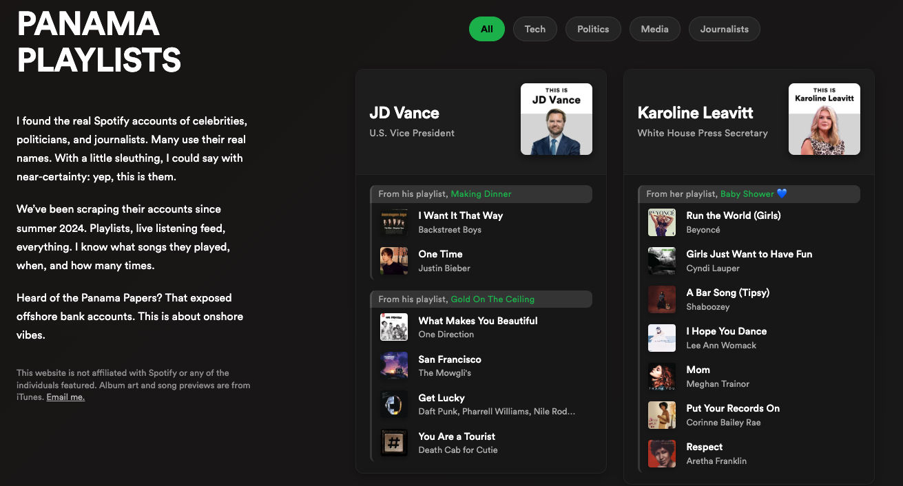Switch to the Politics filter

point(593,29)
